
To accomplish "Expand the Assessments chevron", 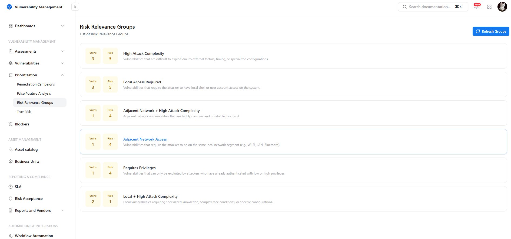I will point(62,51).
